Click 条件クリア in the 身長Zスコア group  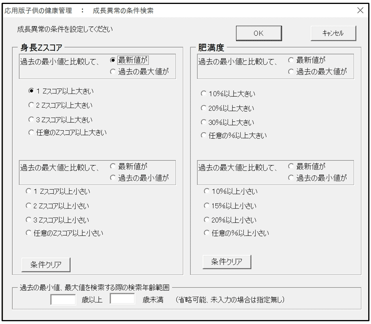tap(46, 264)
